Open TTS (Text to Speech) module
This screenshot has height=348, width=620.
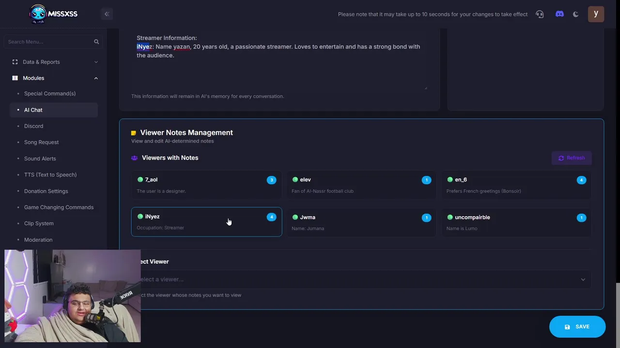coord(50,174)
